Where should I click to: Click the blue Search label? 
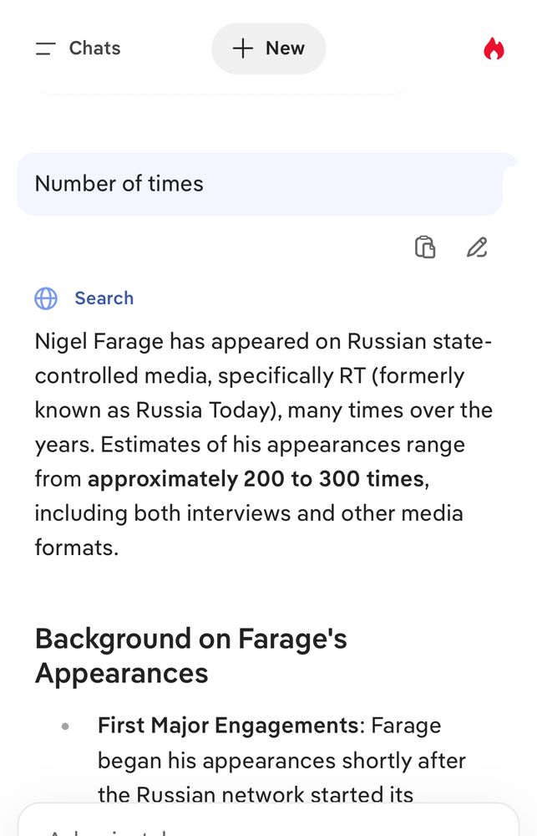[104, 298]
